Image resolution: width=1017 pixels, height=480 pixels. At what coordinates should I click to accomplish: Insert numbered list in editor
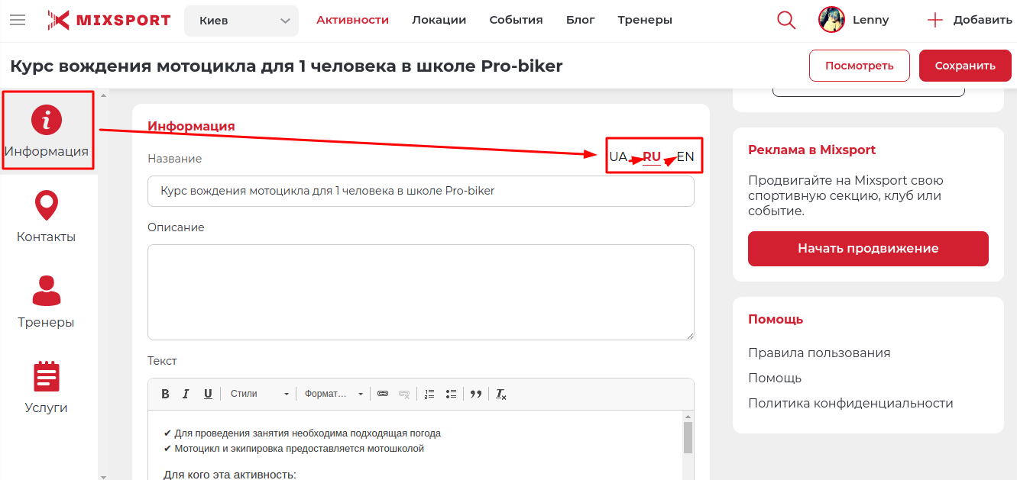coord(429,394)
